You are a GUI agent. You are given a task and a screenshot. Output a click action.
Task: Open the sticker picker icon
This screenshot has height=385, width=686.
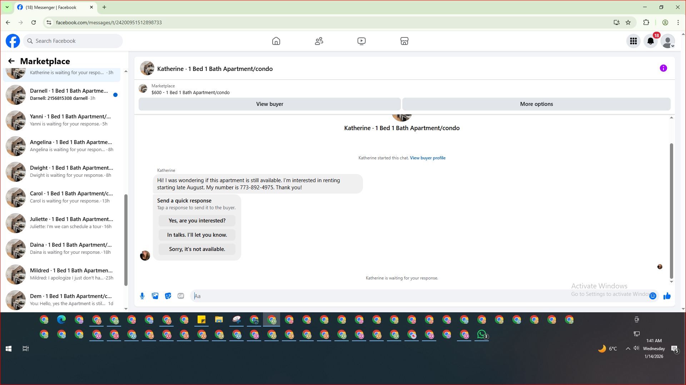click(x=168, y=296)
